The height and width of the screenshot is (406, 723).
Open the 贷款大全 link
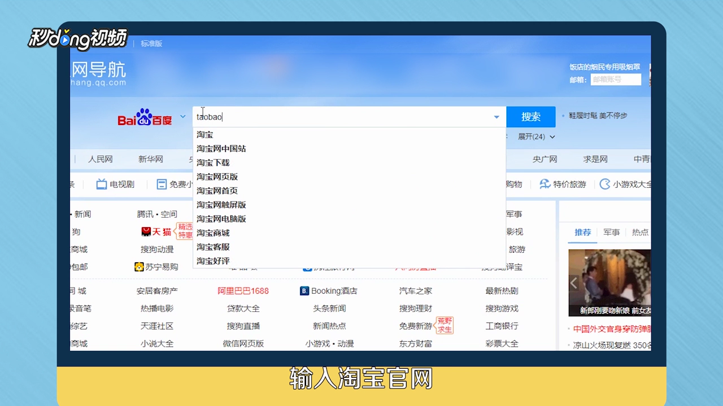243,308
